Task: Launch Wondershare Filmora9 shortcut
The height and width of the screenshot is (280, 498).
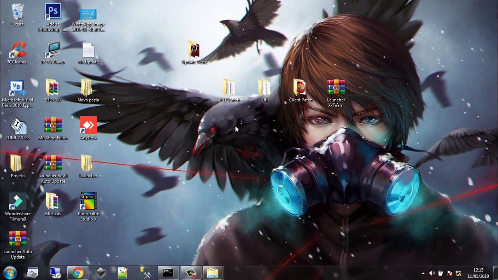Action: click(x=18, y=207)
